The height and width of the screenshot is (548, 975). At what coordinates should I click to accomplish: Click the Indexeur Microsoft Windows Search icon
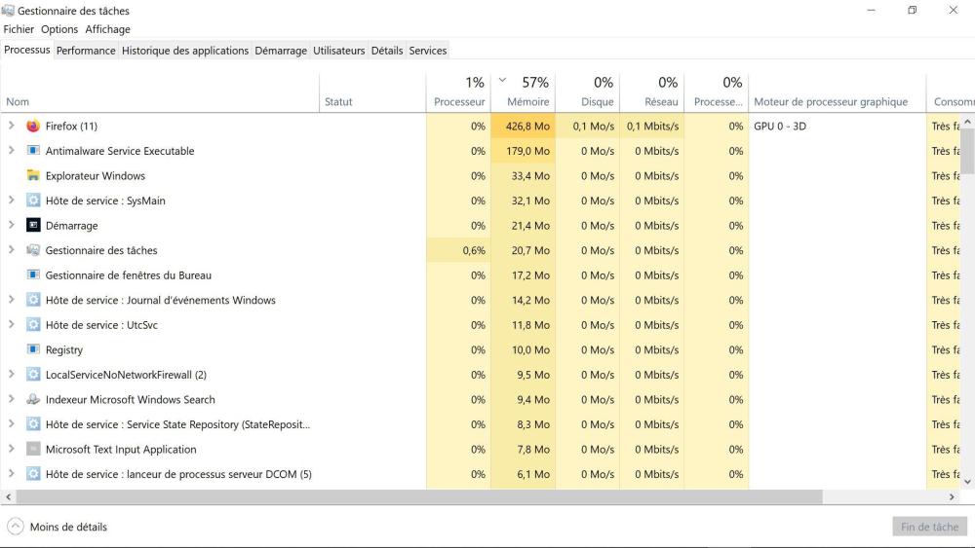click(33, 400)
